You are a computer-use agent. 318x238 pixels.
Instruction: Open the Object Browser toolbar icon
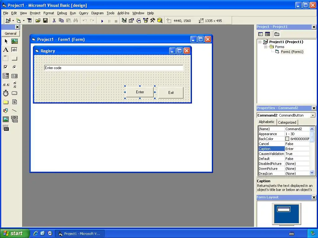click(x=146, y=21)
